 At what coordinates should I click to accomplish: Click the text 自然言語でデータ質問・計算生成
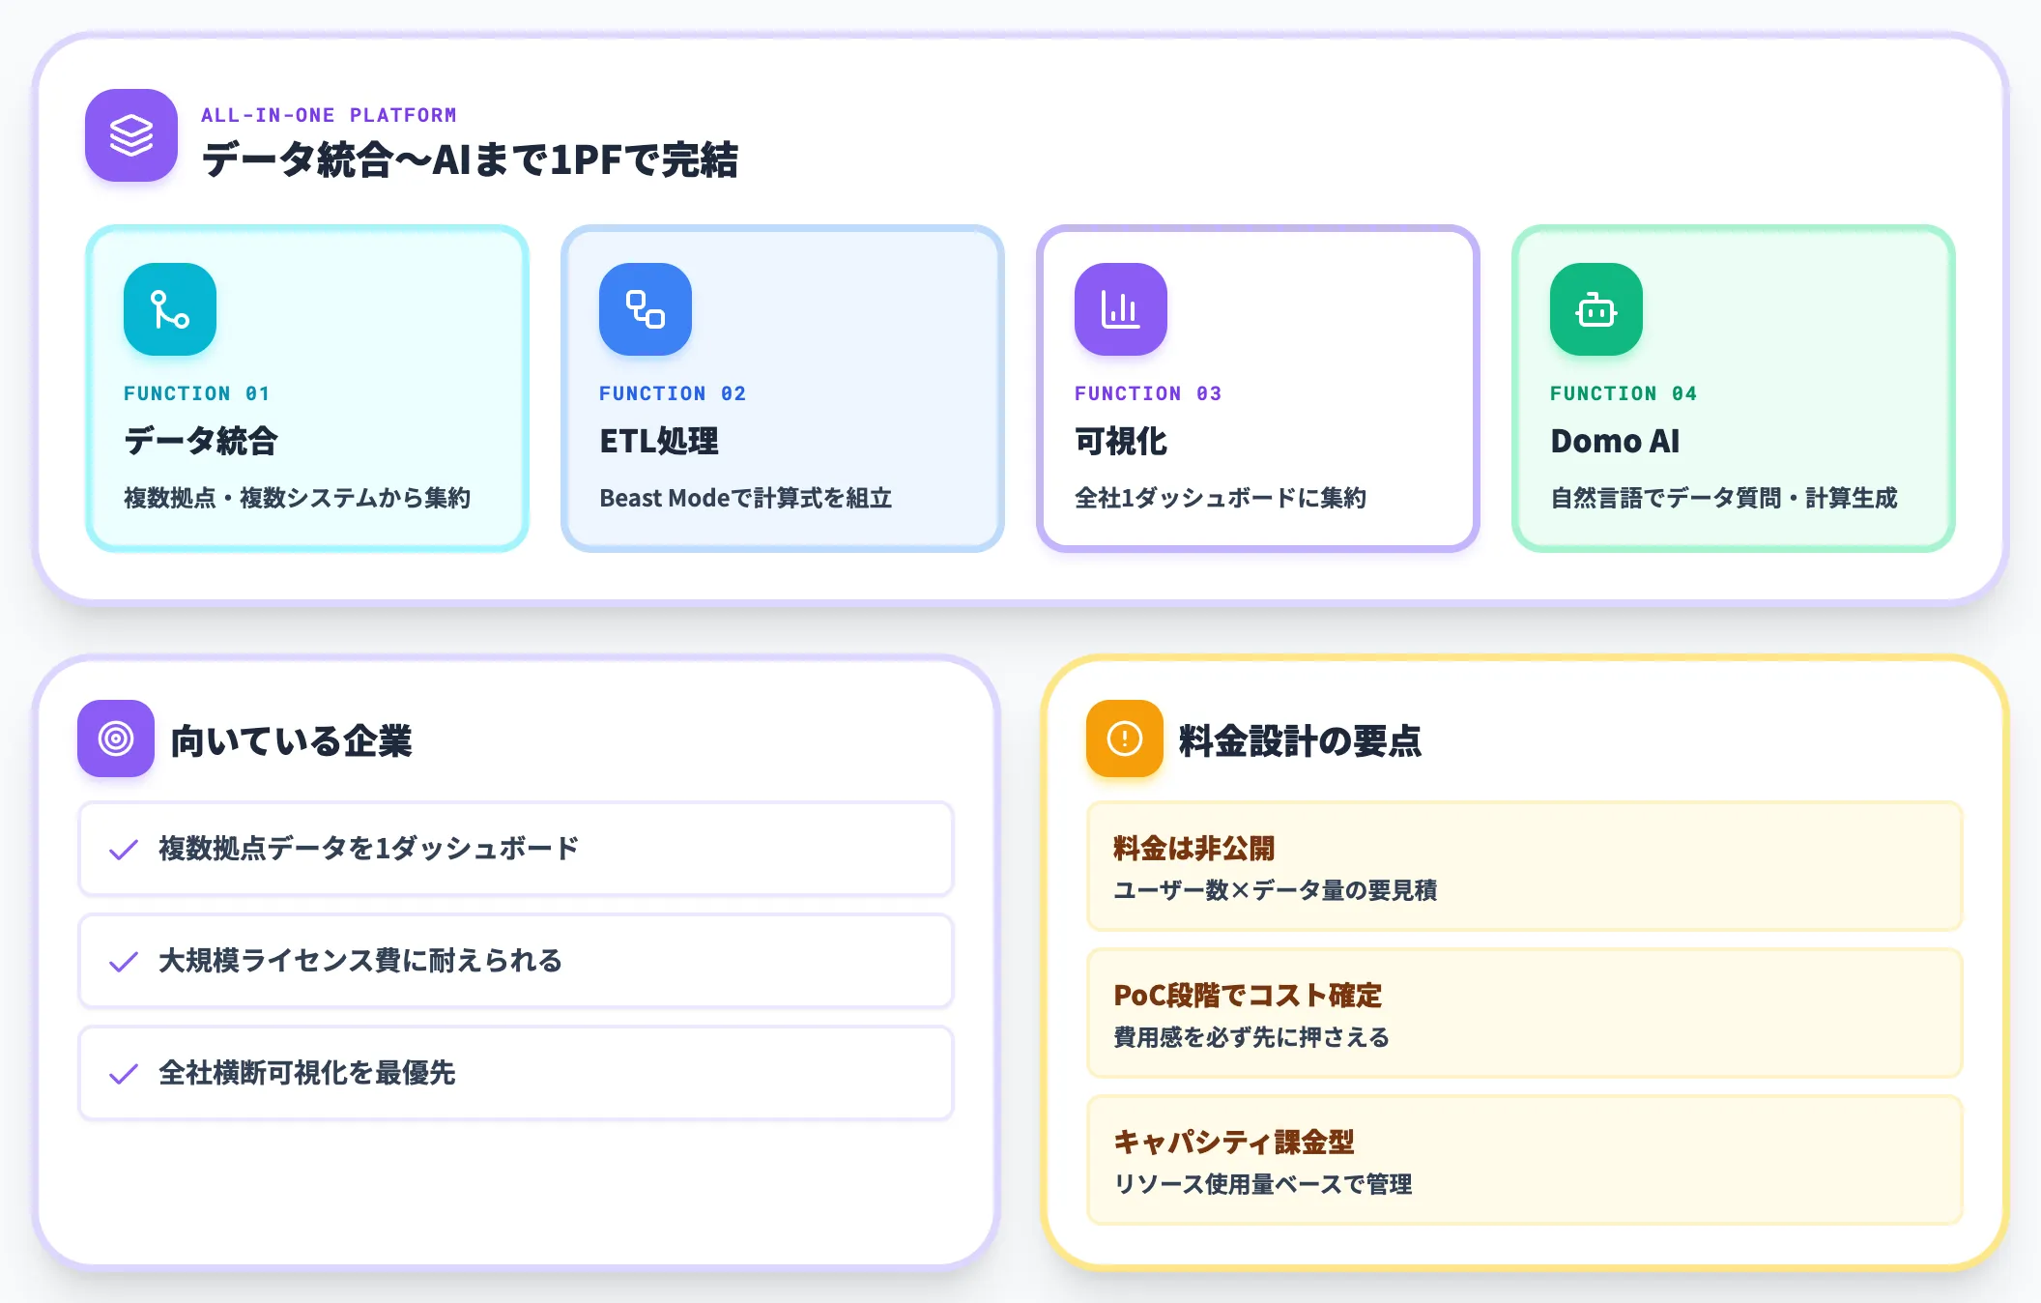[1724, 498]
